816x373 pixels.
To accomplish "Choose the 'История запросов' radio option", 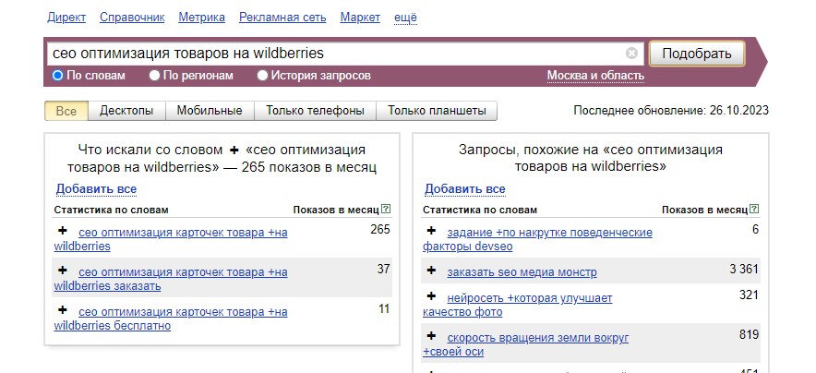I will click(x=263, y=76).
